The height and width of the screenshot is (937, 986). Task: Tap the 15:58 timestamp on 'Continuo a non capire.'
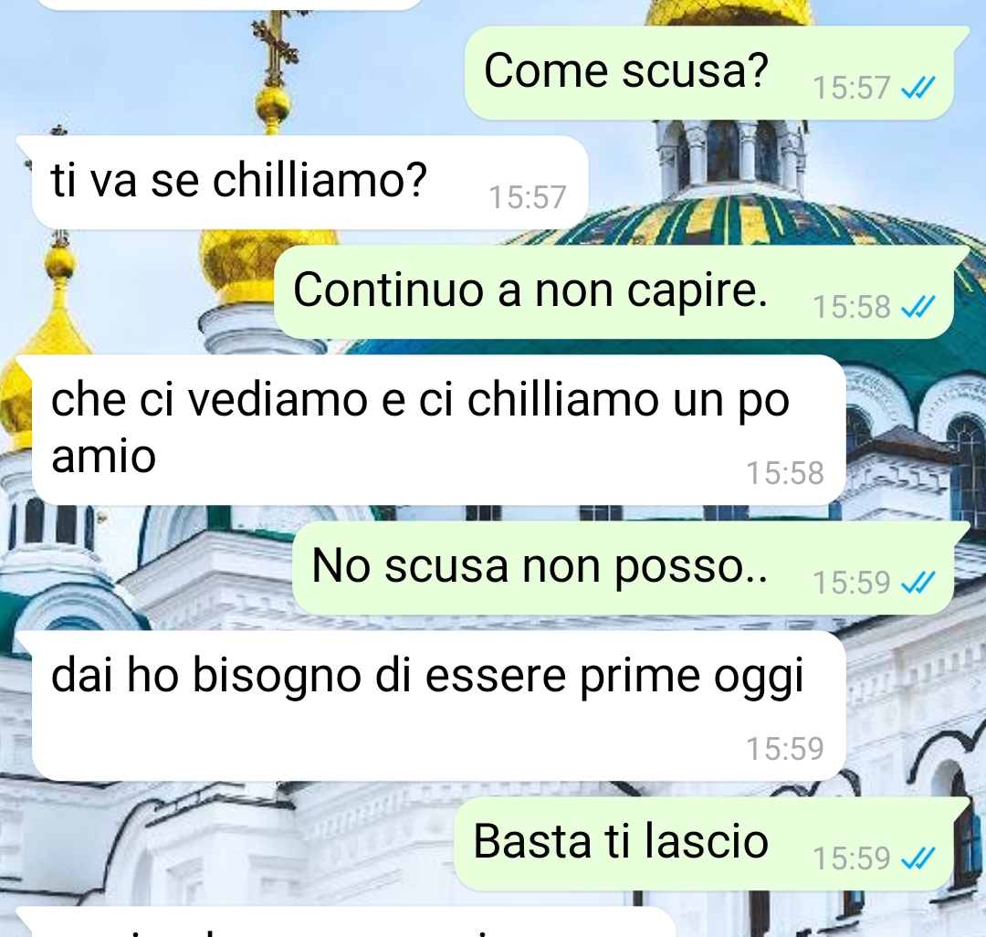tap(852, 308)
